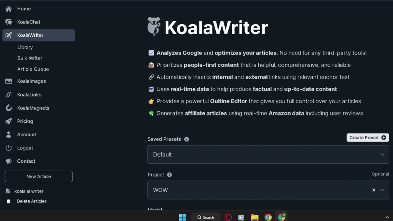This screenshot has height=221, width=393.
Task: Open the Account section
Action: 26,134
